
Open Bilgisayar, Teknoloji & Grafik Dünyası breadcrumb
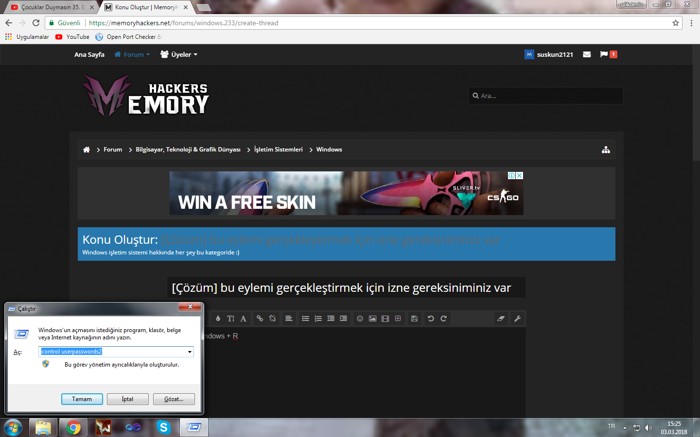(x=188, y=150)
